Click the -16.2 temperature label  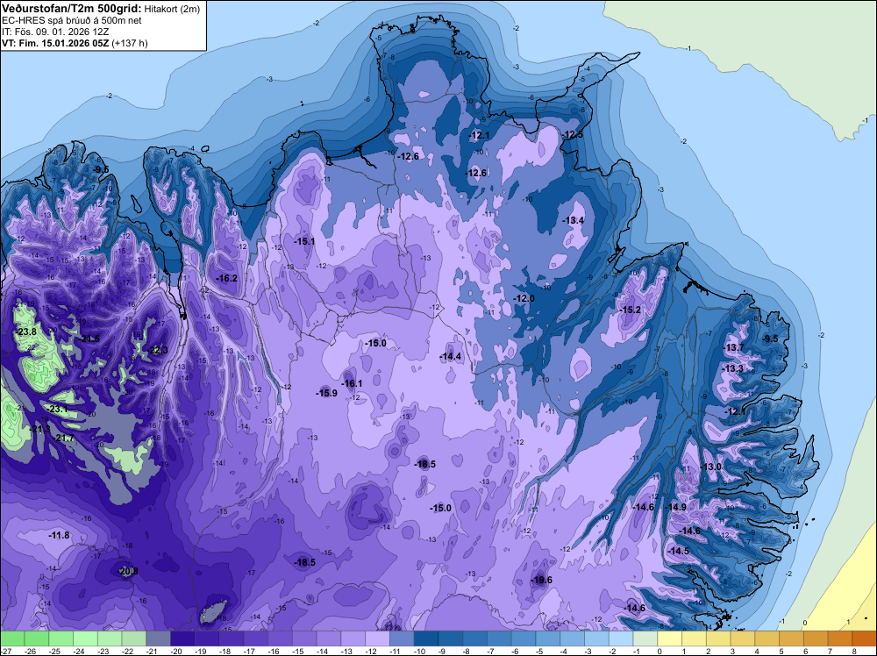(226, 278)
